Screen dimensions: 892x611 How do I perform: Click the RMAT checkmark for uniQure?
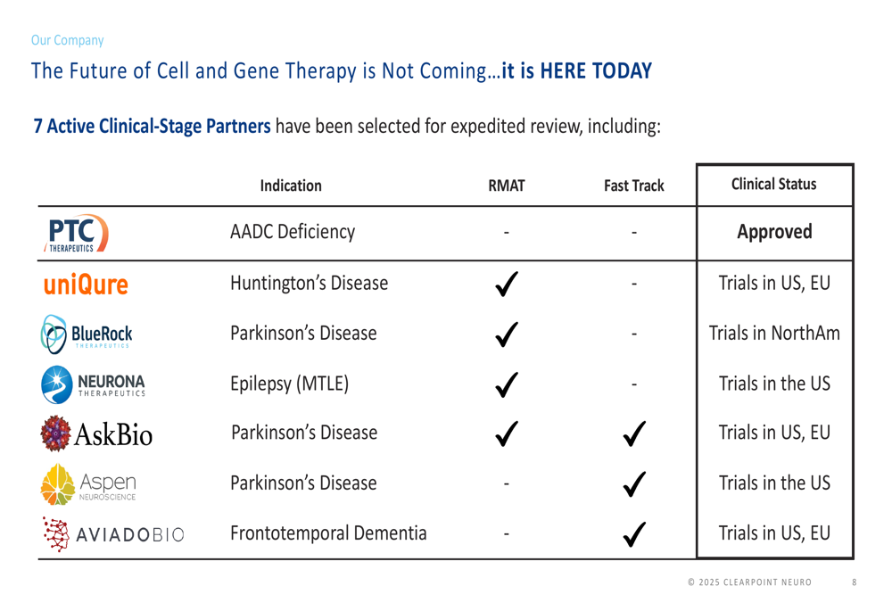pos(507,284)
